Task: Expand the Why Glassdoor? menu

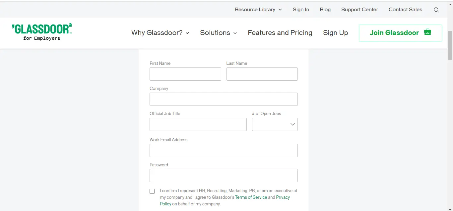Action: tap(160, 33)
